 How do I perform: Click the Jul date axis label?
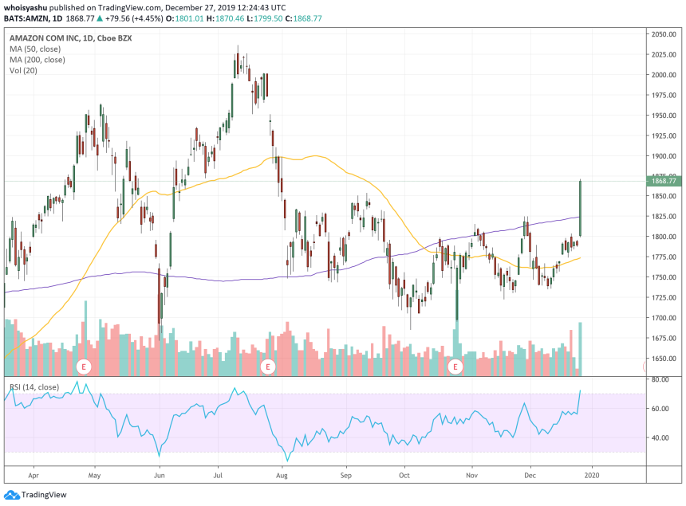click(218, 475)
